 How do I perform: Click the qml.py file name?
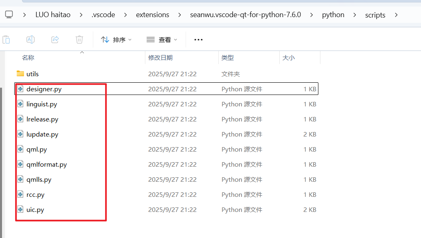(x=37, y=149)
